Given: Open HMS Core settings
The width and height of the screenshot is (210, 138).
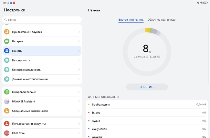Looking at the screenshot, I should [x=42, y=133].
